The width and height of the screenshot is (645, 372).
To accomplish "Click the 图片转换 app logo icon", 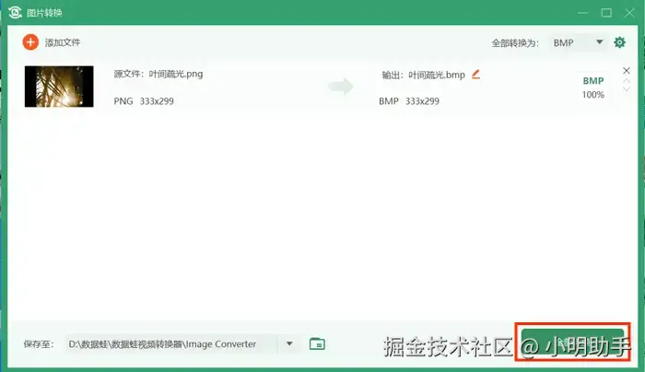I will click(16, 12).
